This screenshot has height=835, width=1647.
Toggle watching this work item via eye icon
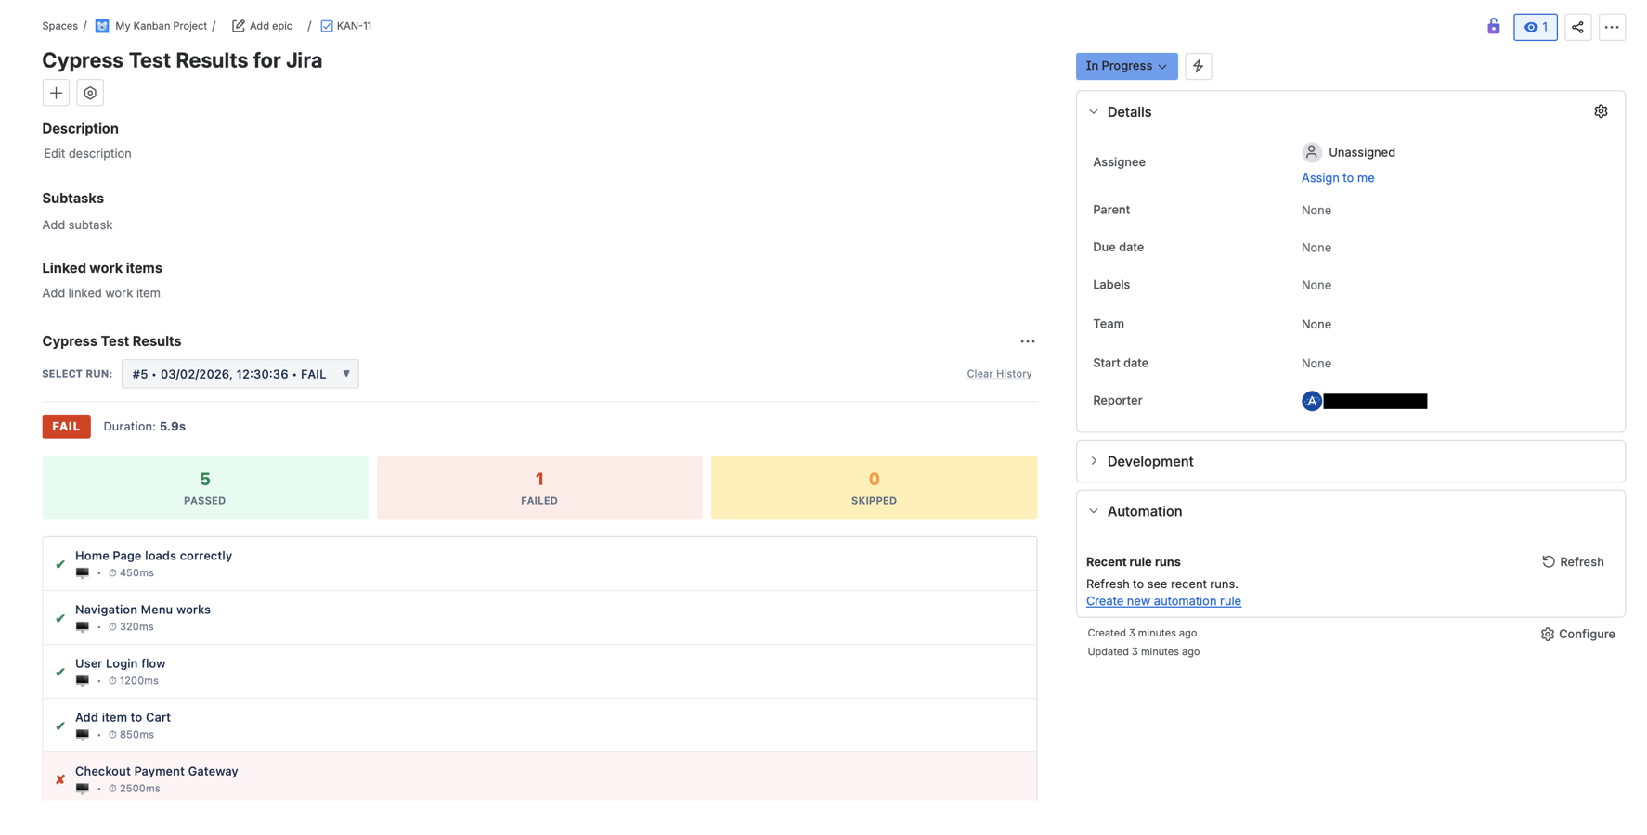[1535, 27]
